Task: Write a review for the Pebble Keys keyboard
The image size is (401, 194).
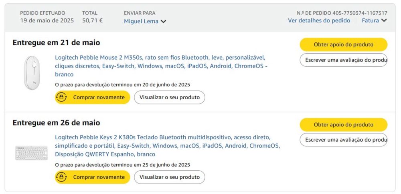Action: [344, 140]
